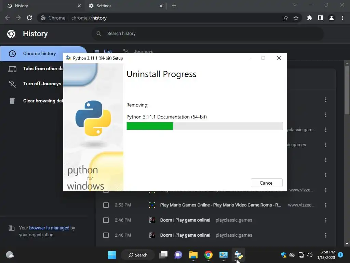
Task: Open actions menu for Play Mario Games row
Action: tap(326, 205)
